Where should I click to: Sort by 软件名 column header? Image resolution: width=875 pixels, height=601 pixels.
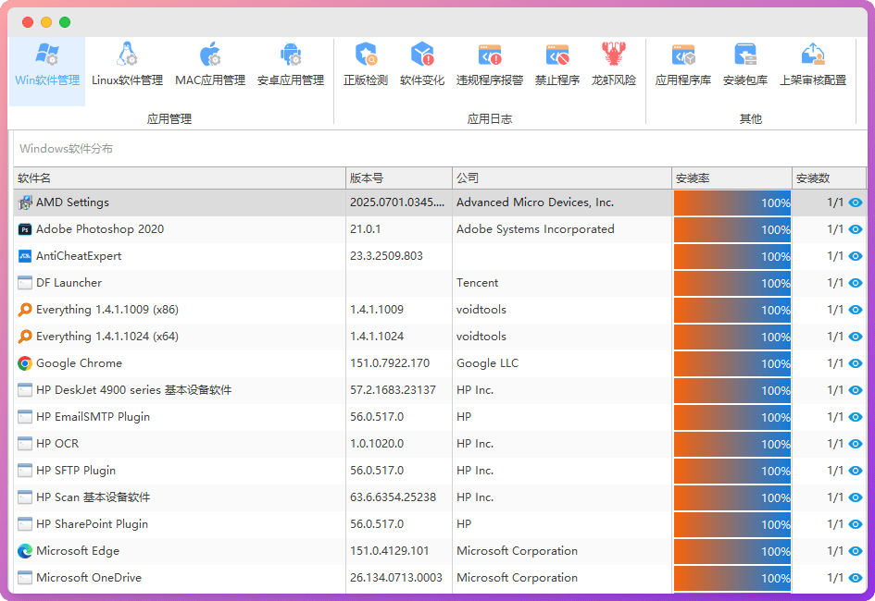pos(180,178)
